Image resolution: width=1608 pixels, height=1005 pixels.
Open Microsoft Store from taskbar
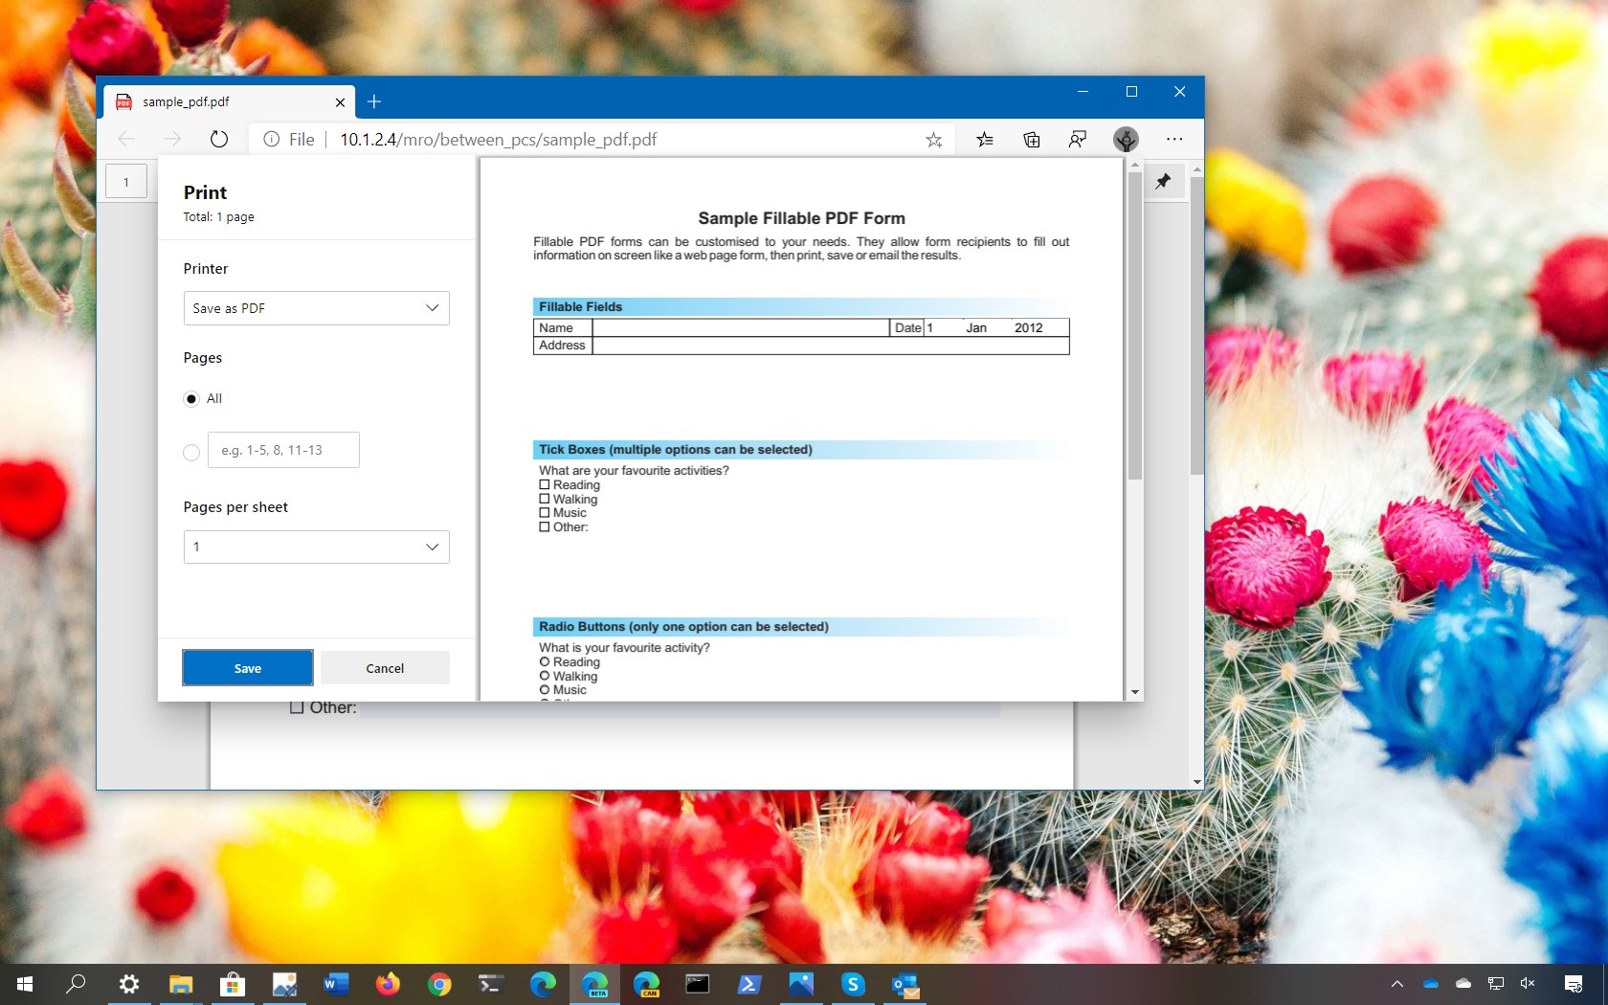point(233,984)
